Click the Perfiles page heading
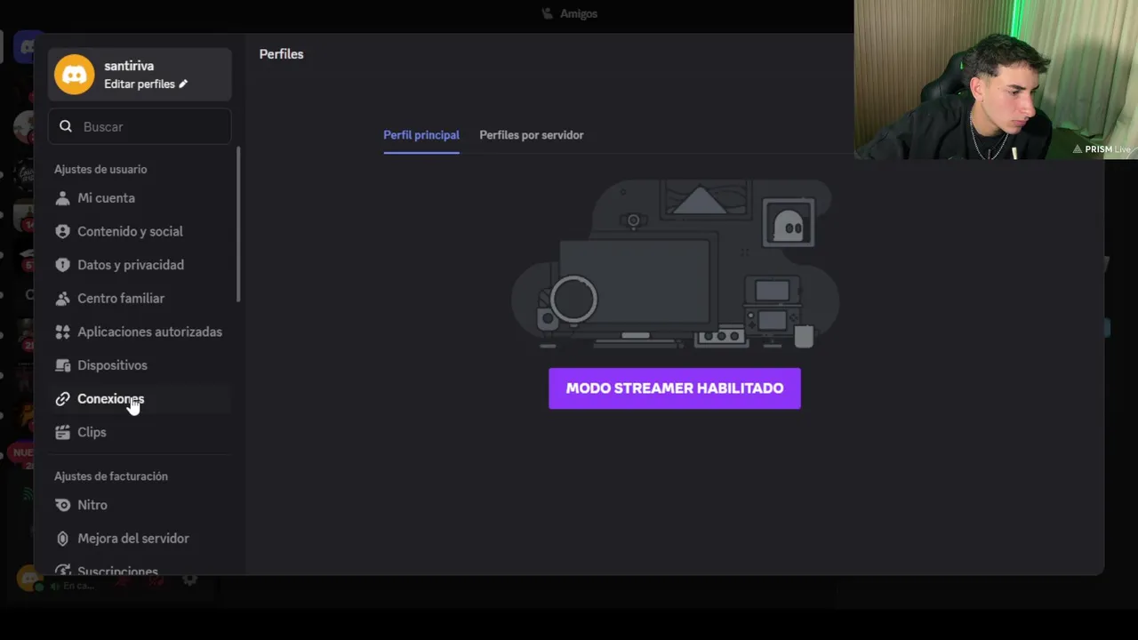 point(281,54)
